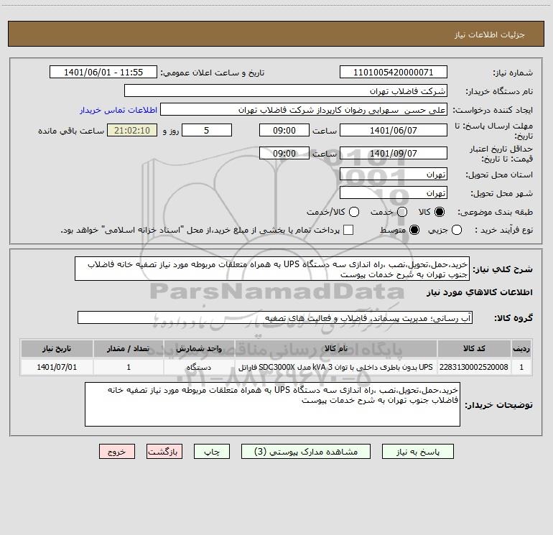Click the unit cell دستگاه
Screen dimensions: 553x535
pyautogui.click(x=199, y=367)
